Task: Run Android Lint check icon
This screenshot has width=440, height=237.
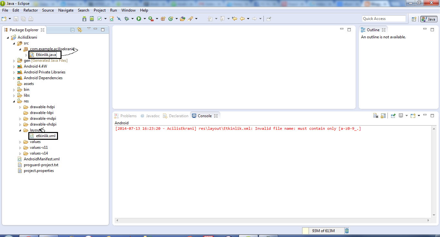Action: [x=100, y=19]
